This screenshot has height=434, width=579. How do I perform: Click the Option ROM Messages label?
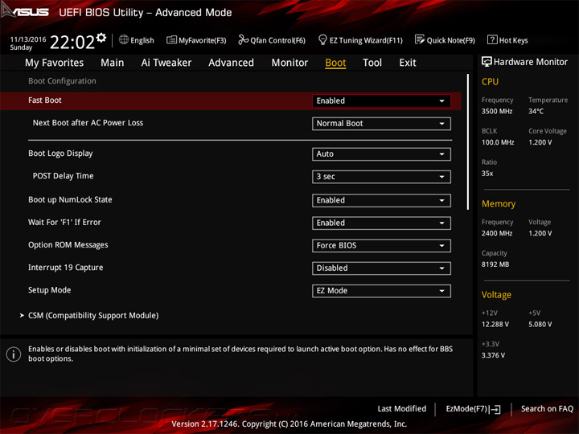click(x=68, y=245)
